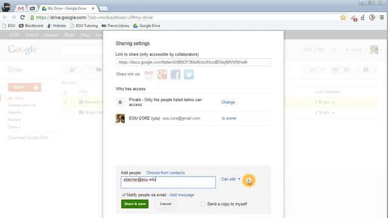Open the Blackboard bookmark

31,25
